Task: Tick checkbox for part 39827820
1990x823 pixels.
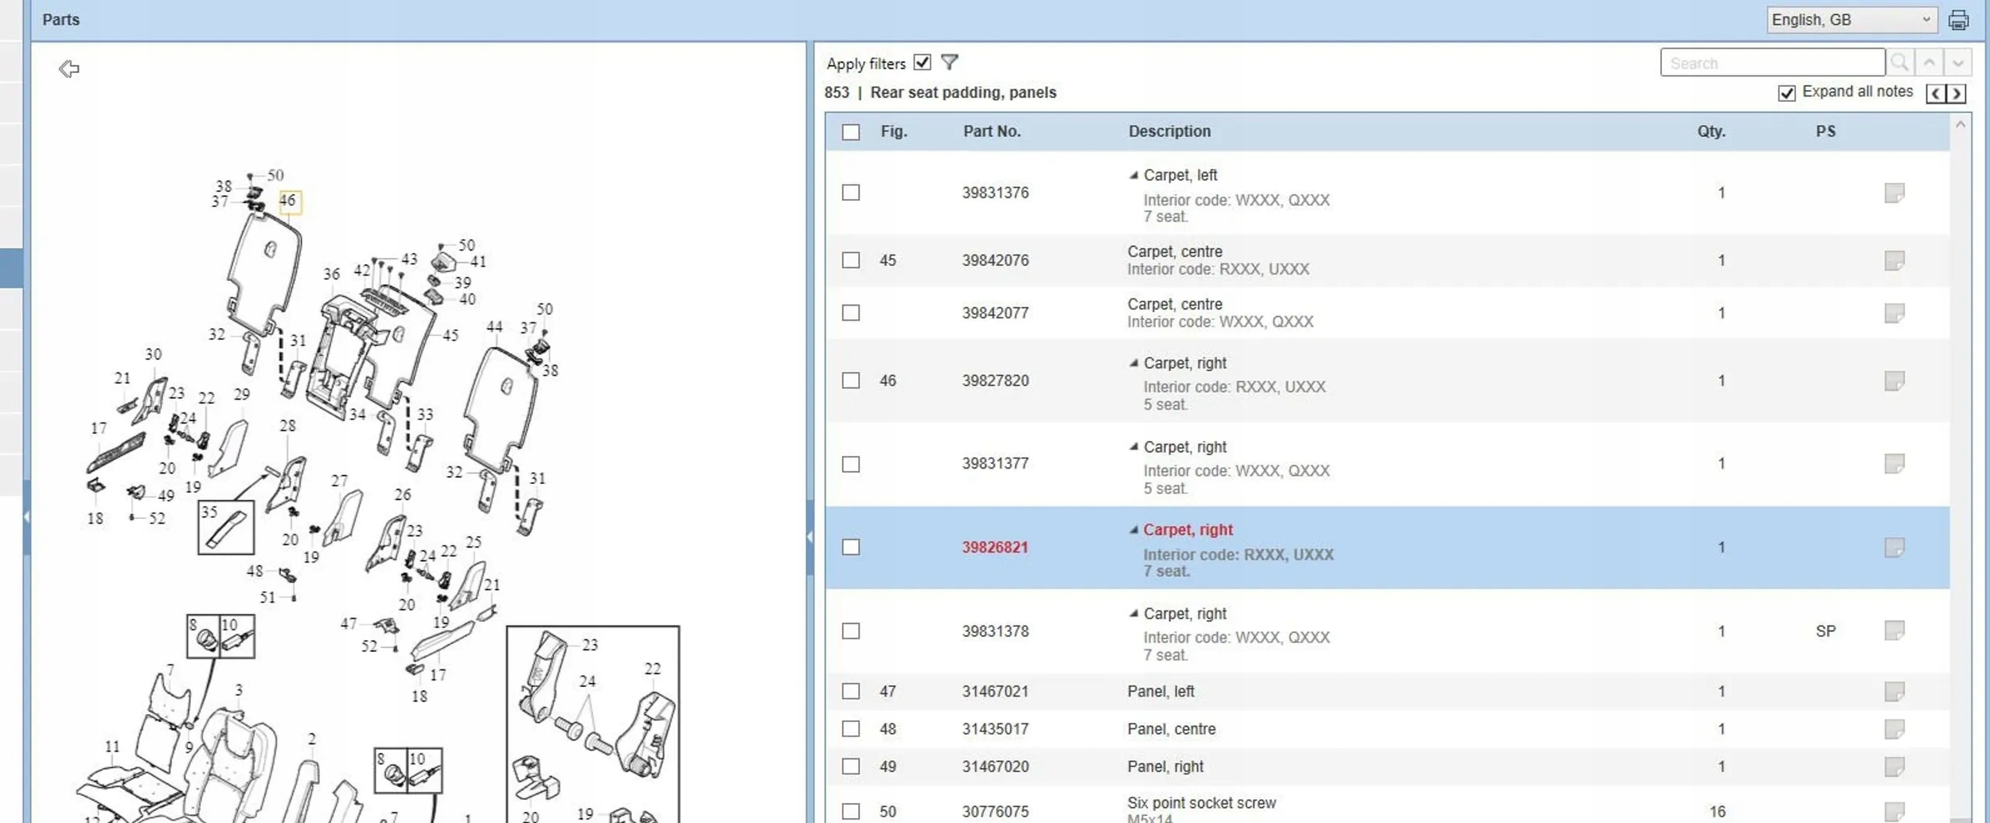Action: (x=851, y=380)
